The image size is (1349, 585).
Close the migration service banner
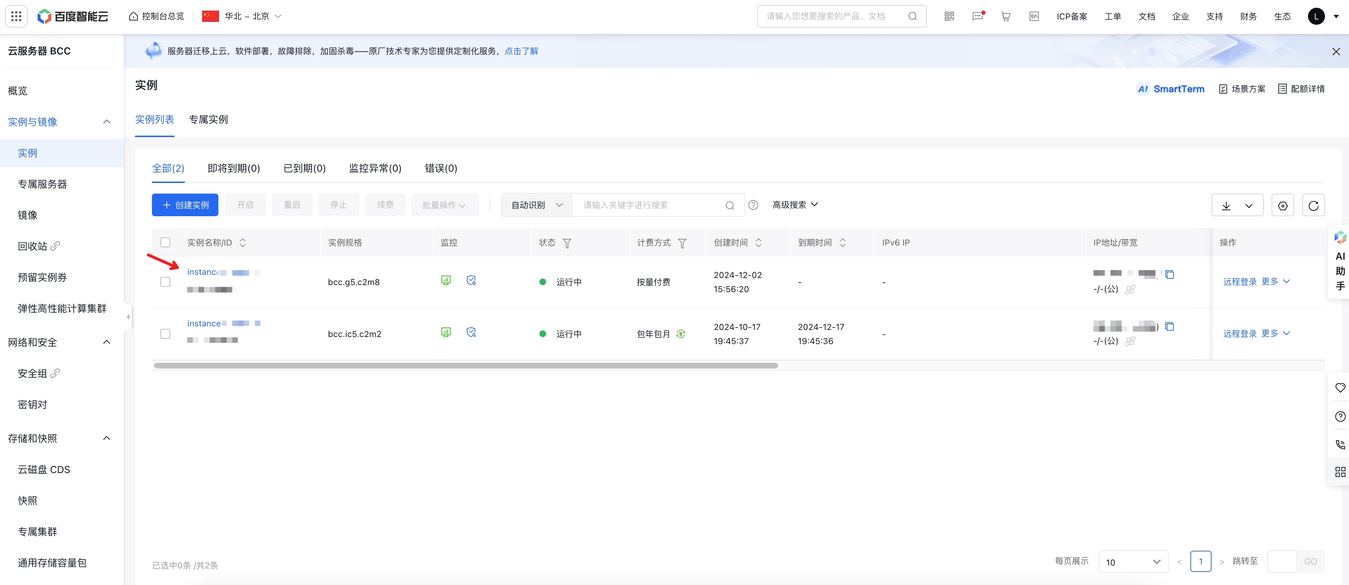1336,51
